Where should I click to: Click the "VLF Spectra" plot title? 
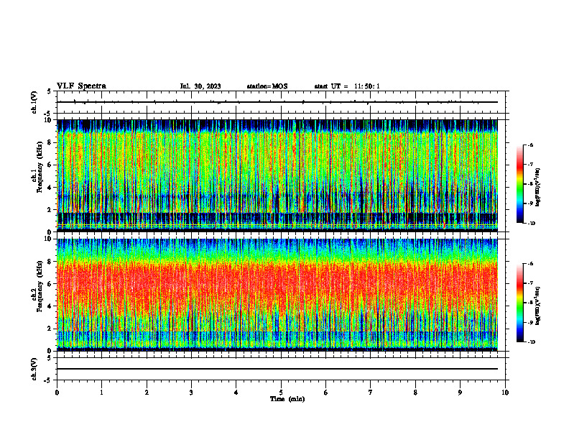[x=82, y=86]
